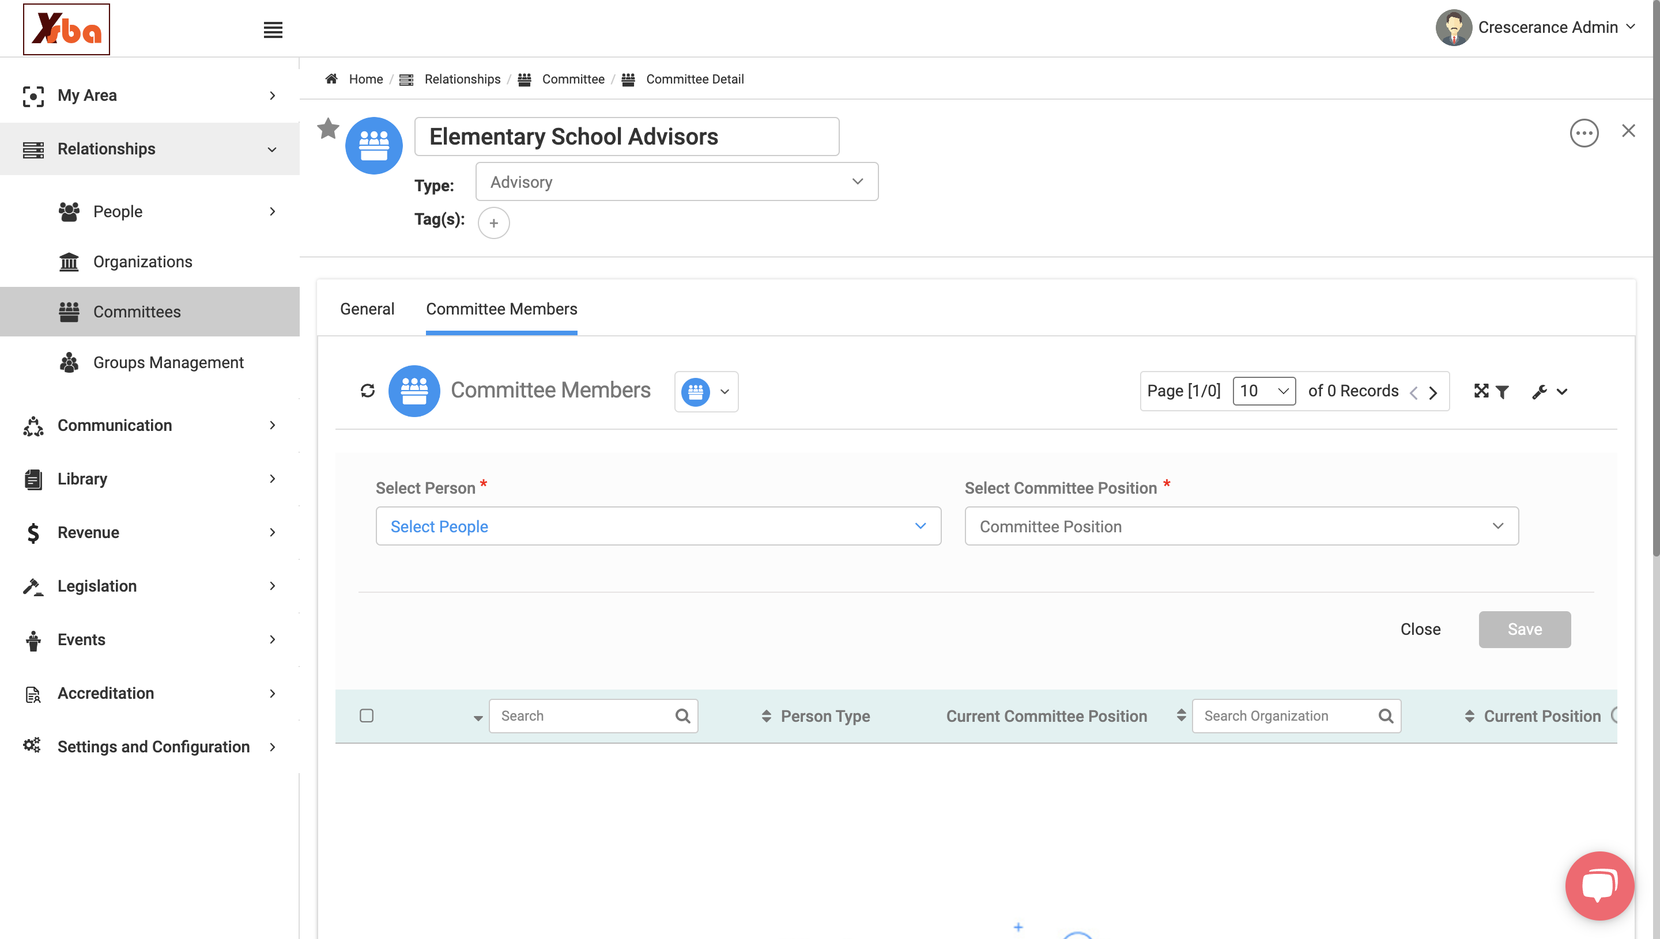1660x939 pixels.
Task: Go to the Relationships breadcrumb link
Action: [x=462, y=79]
